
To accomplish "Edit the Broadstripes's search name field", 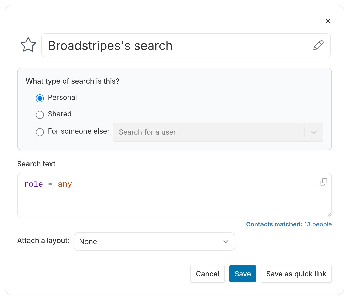I will 186,45.
